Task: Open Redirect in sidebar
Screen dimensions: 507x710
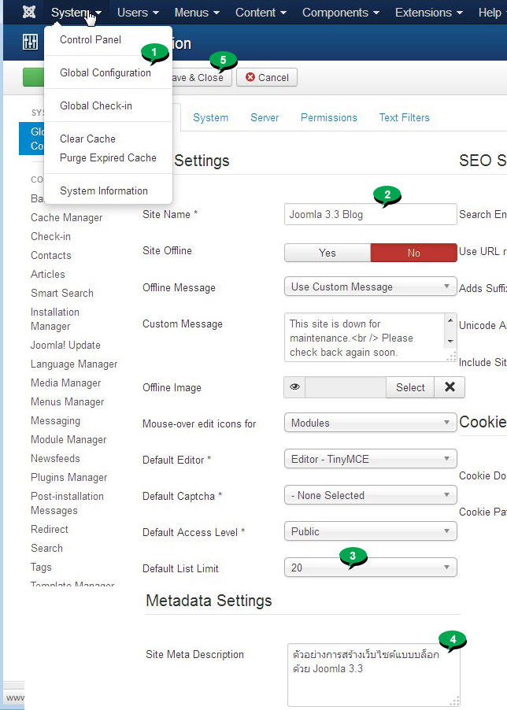Action: [50, 529]
